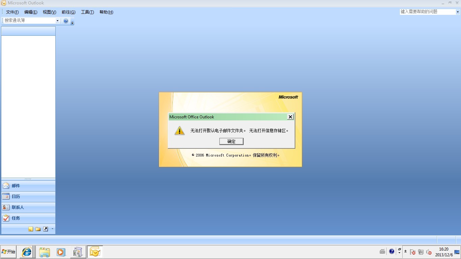Click the language bar Help icon in tray
Screen dimensions: 461x259
391,251
